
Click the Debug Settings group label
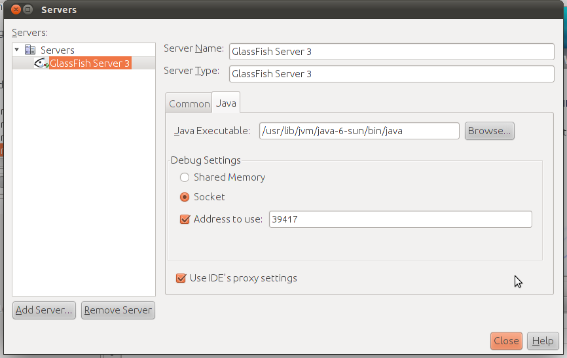[206, 160]
